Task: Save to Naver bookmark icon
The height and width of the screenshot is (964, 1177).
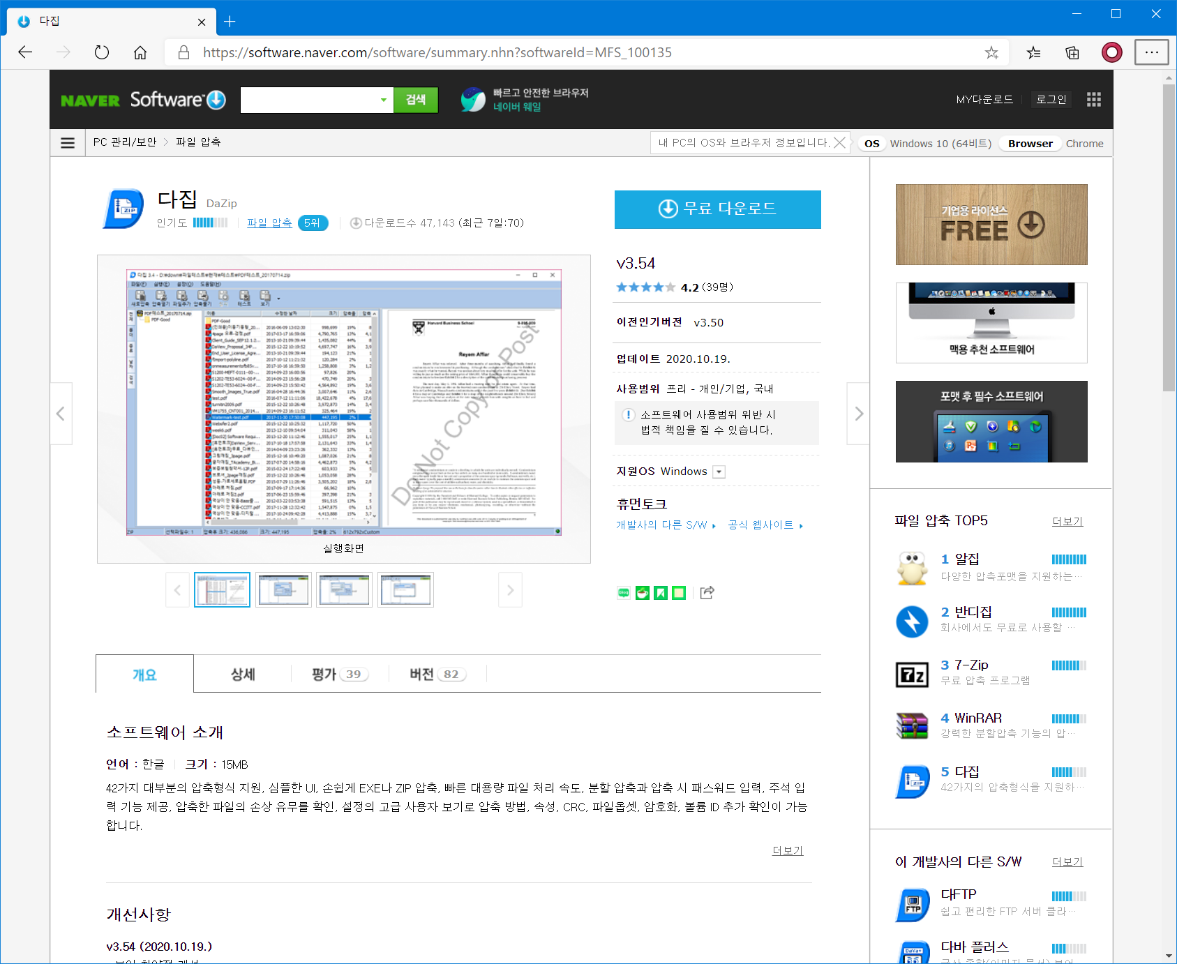Action: (x=661, y=593)
